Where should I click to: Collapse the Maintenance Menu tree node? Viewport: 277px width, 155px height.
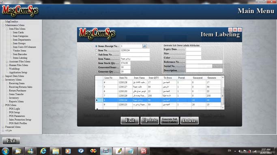tap(3, 25)
